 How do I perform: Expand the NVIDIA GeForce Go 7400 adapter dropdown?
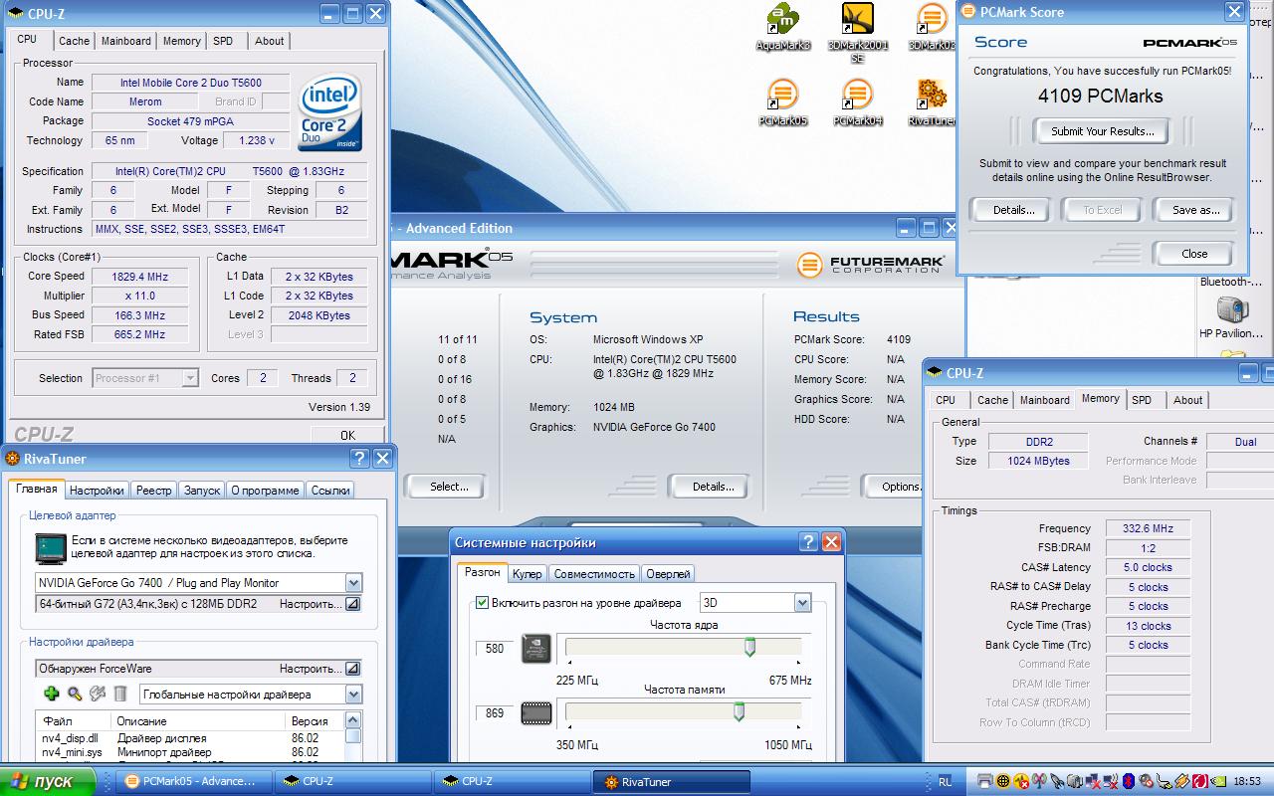pos(353,583)
